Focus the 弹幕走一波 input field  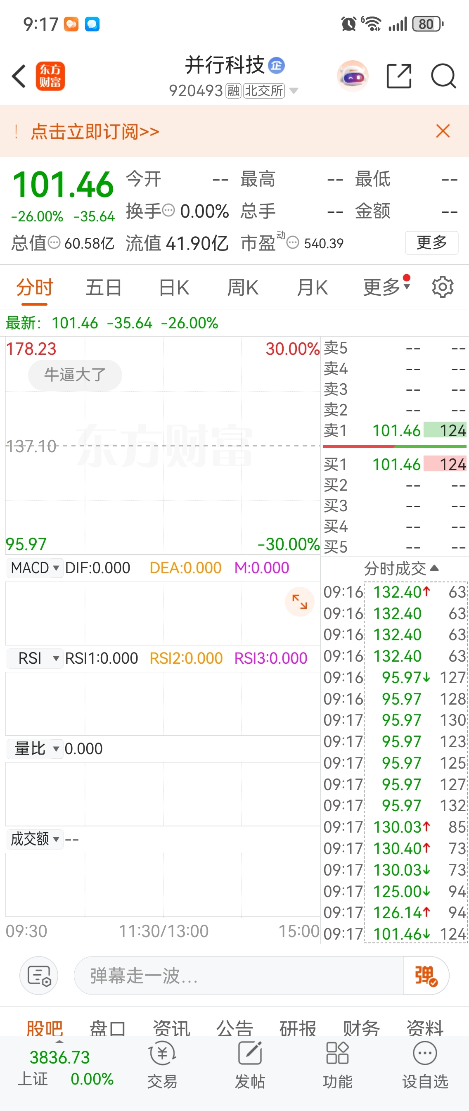coord(238,976)
